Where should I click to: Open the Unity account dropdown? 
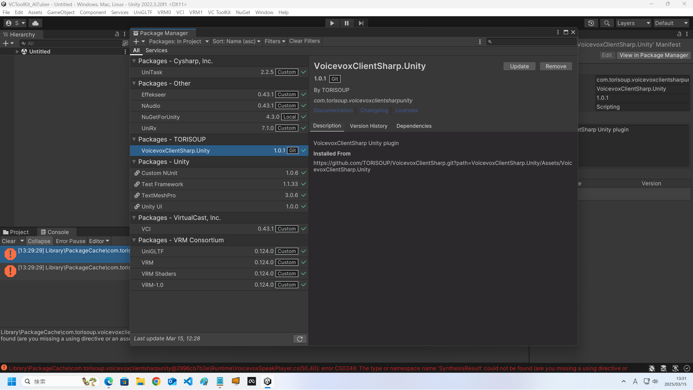[x=16, y=23]
